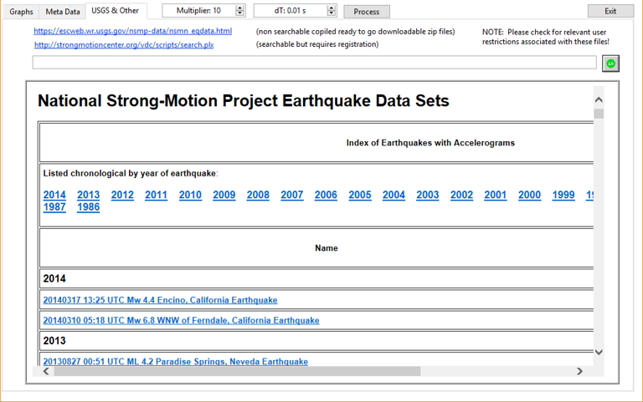
Task: Jump to the 2008 earthquakes year link
Action: (x=258, y=195)
